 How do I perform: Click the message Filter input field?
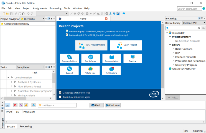pyautogui.click(x=59, y=105)
